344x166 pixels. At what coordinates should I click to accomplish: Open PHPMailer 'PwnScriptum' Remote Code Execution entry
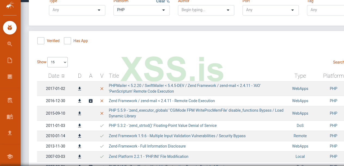click(x=185, y=89)
